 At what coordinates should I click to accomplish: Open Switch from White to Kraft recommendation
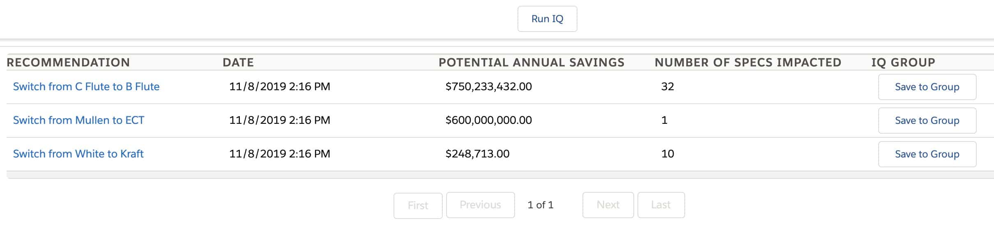click(78, 154)
